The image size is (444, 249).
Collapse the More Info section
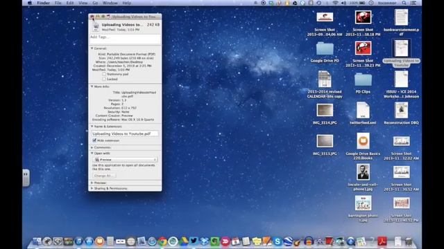point(92,86)
